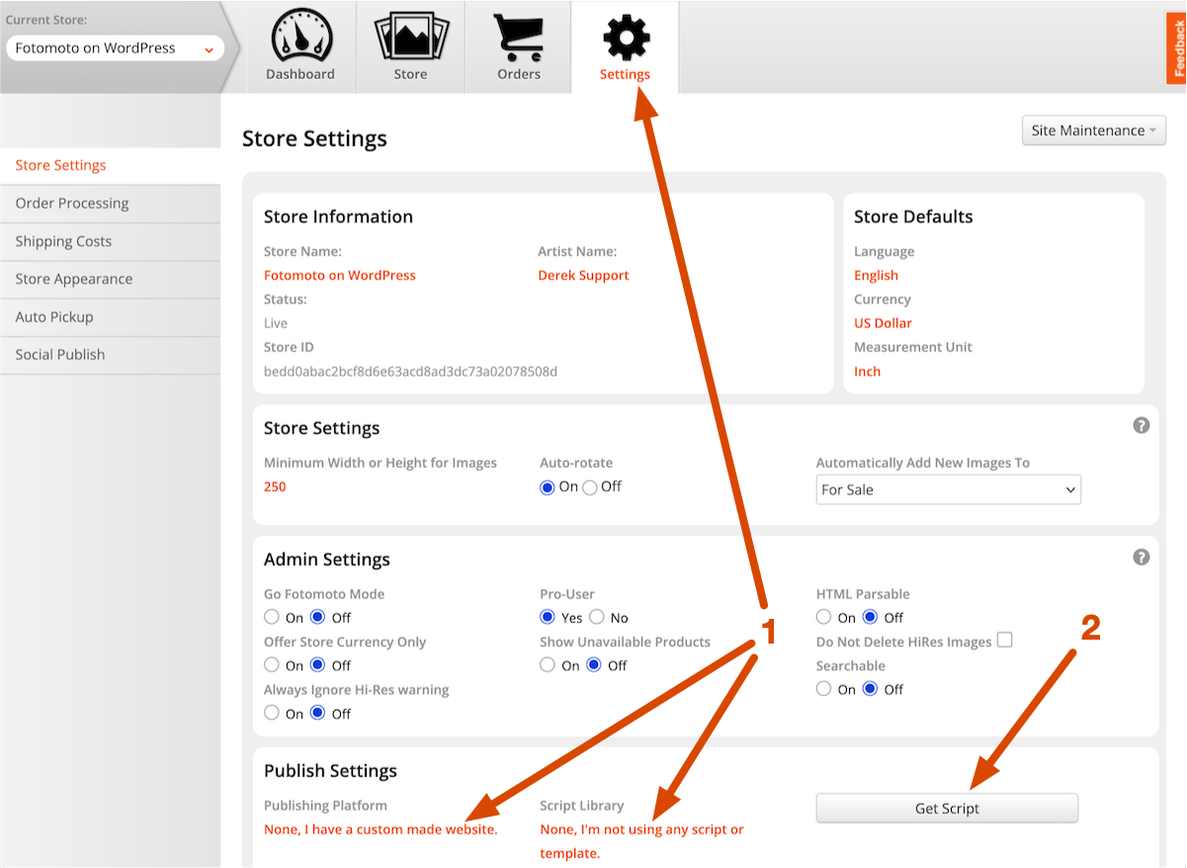Image resolution: width=1187 pixels, height=868 pixels.
Task: Set Auto-rotate to On
Action: [548, 487]
